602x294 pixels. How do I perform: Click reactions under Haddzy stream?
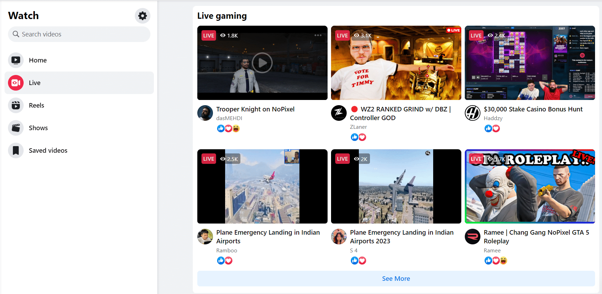click(492, 128)
